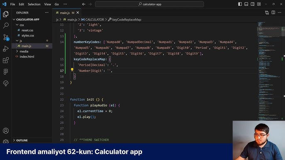Open editor More Actions ellipsis
This screenshot has height=160, width=285.
coord(280,12)
